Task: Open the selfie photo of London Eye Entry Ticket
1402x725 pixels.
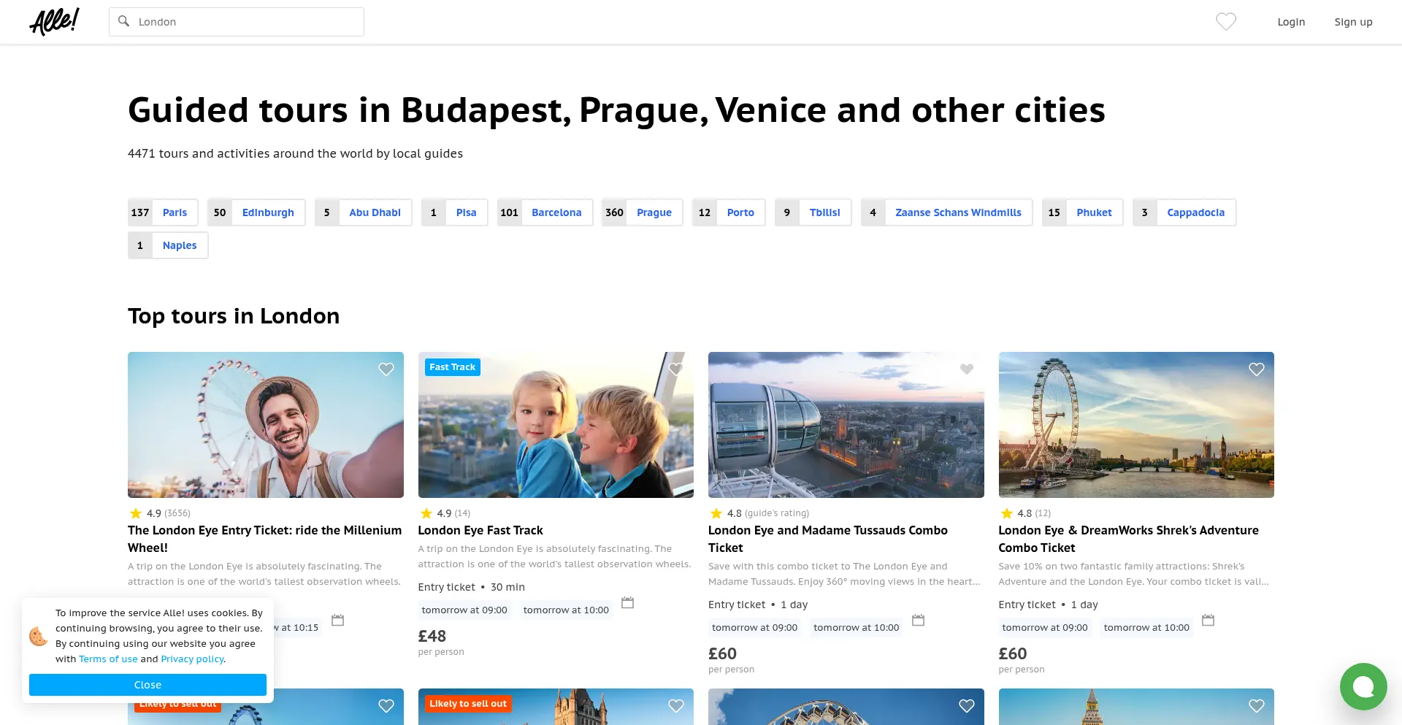Action: [x=266, y=425]
